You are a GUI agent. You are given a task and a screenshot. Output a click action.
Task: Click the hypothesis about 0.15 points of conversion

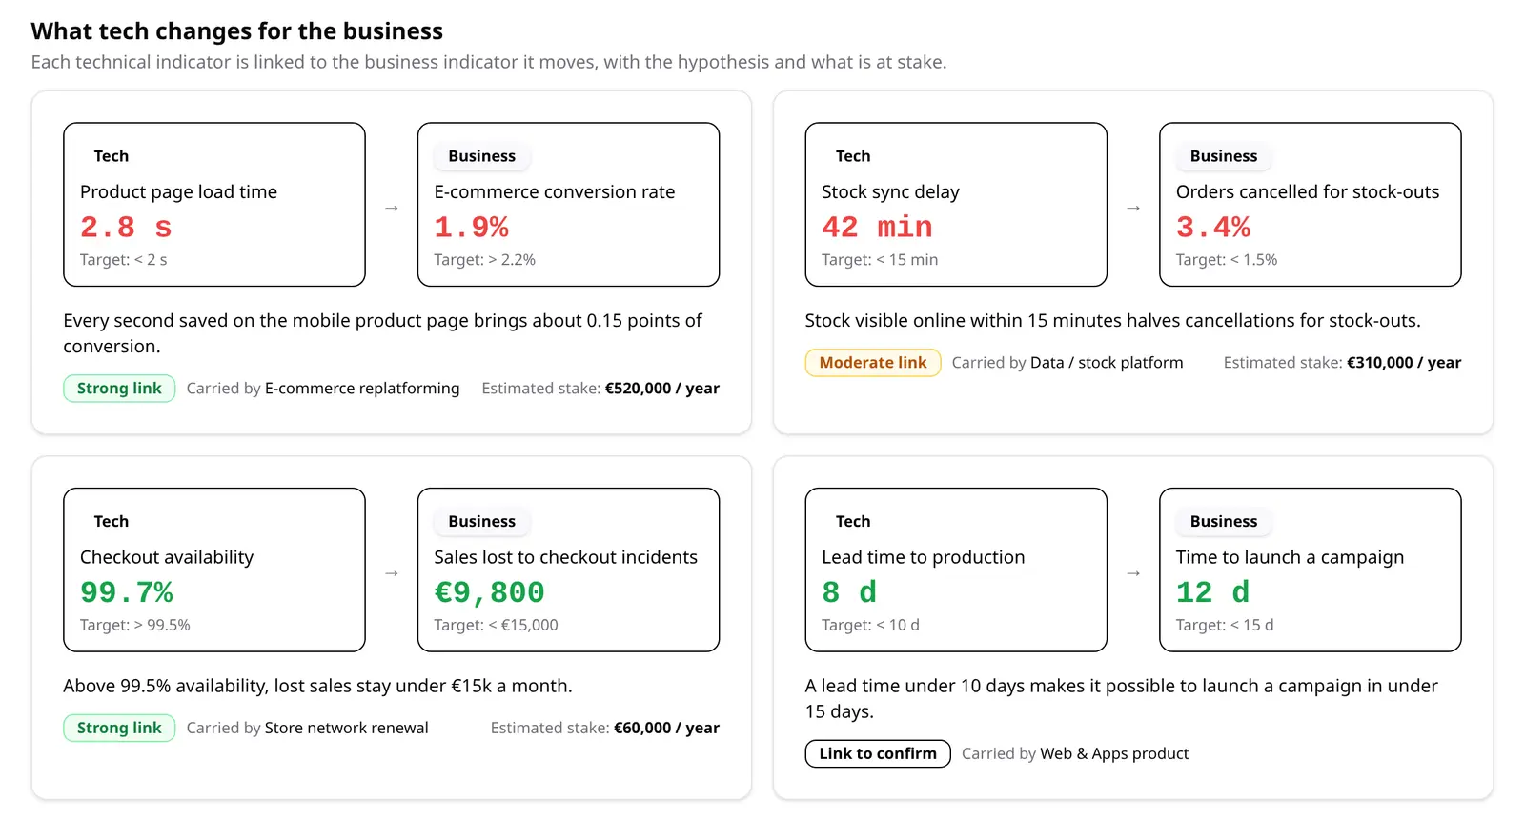[x=383, y=333]
